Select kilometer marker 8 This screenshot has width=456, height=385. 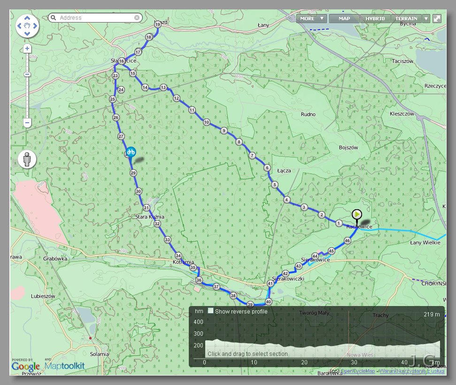239,142
